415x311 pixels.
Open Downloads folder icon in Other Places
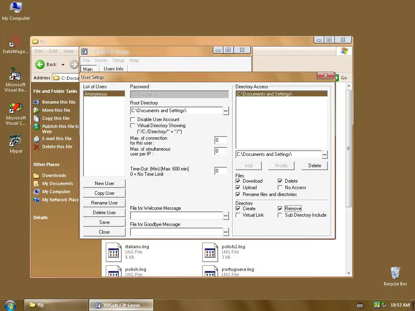point(36,176)
